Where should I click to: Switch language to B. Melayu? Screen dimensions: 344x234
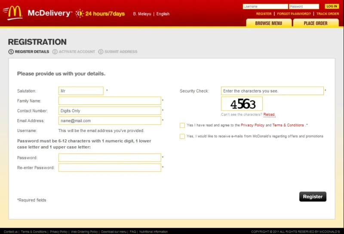(x=142, y=14)
